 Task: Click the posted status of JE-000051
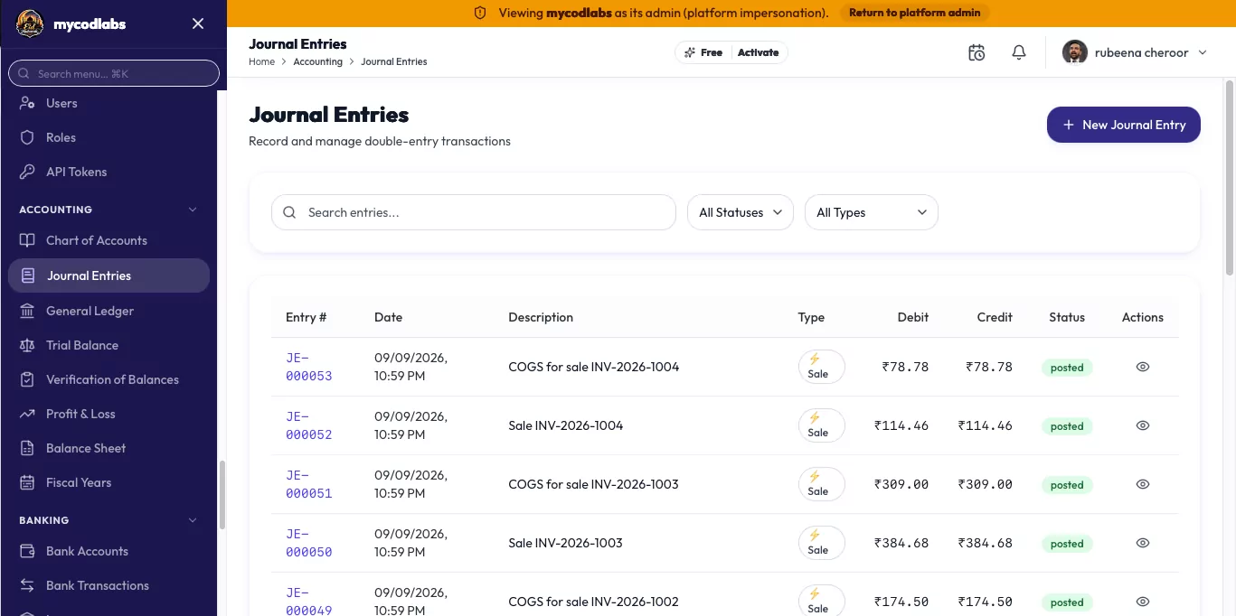(1067, 485)
